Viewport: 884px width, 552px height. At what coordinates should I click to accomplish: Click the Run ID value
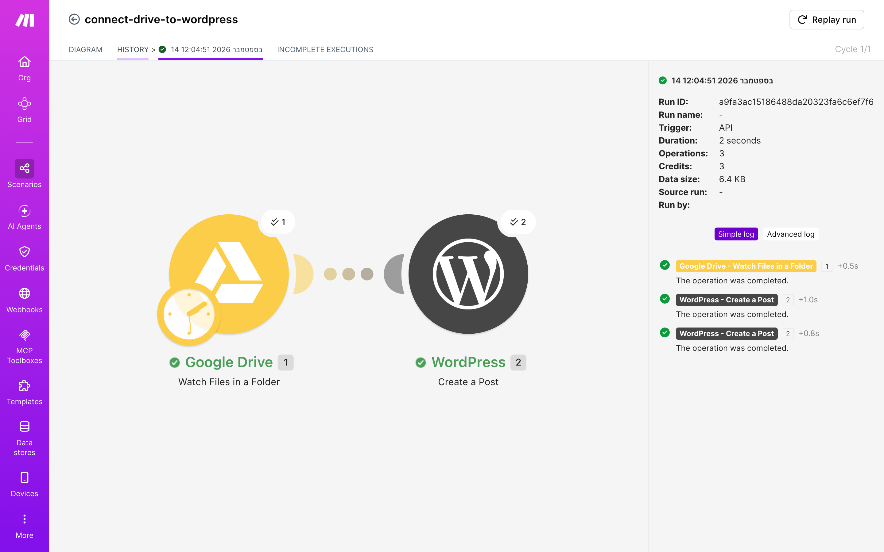click(x=796, y=102)
